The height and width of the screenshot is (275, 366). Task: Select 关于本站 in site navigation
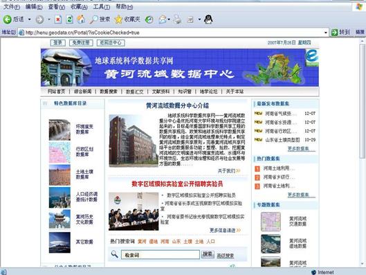235,91
